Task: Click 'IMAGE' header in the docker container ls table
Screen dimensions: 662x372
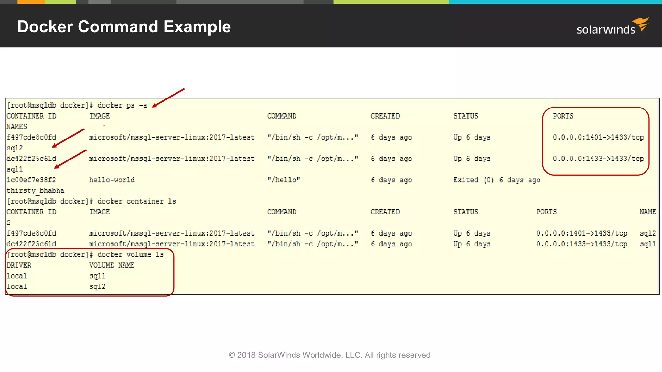Action: [x=100, y=212]
